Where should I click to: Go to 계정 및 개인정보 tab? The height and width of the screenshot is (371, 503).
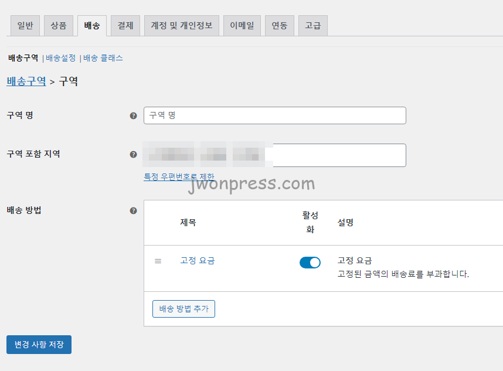tap(182, 26)
